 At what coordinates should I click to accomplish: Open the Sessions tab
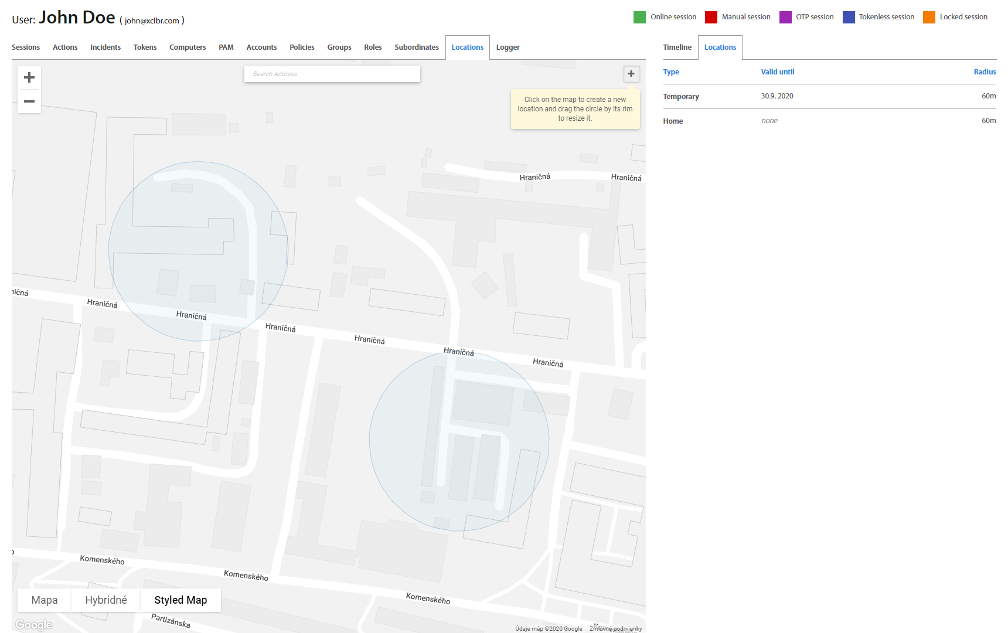(x=26, y=47)
